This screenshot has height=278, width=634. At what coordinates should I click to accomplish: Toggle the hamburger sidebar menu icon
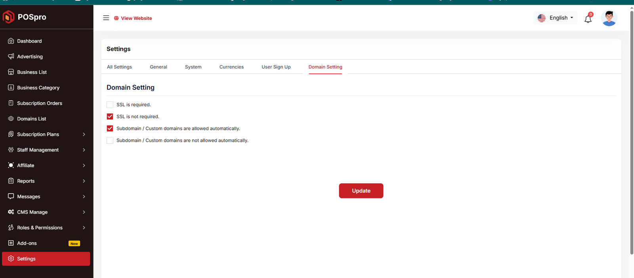coord(106,18)
